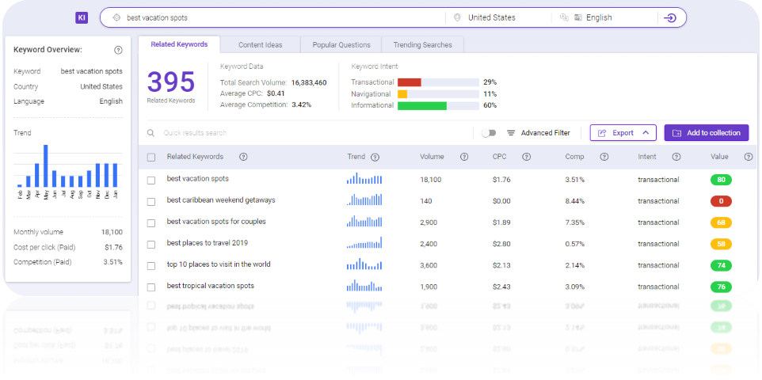Click the $2.80 CPC cell

(x=501, y=244)
